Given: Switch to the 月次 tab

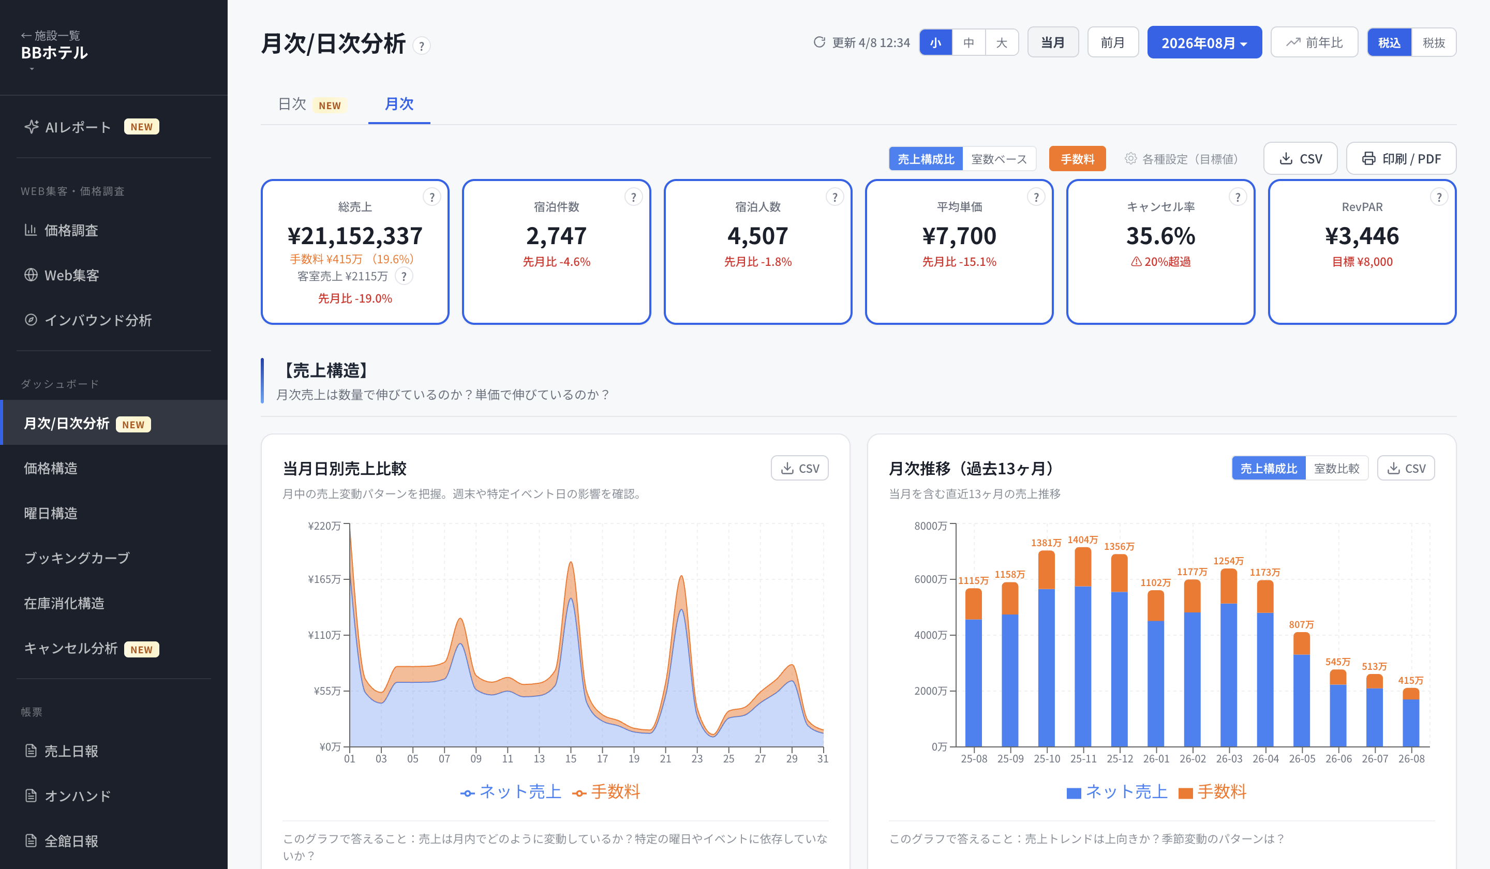Looking at the screenshot, I should [399, 104].
